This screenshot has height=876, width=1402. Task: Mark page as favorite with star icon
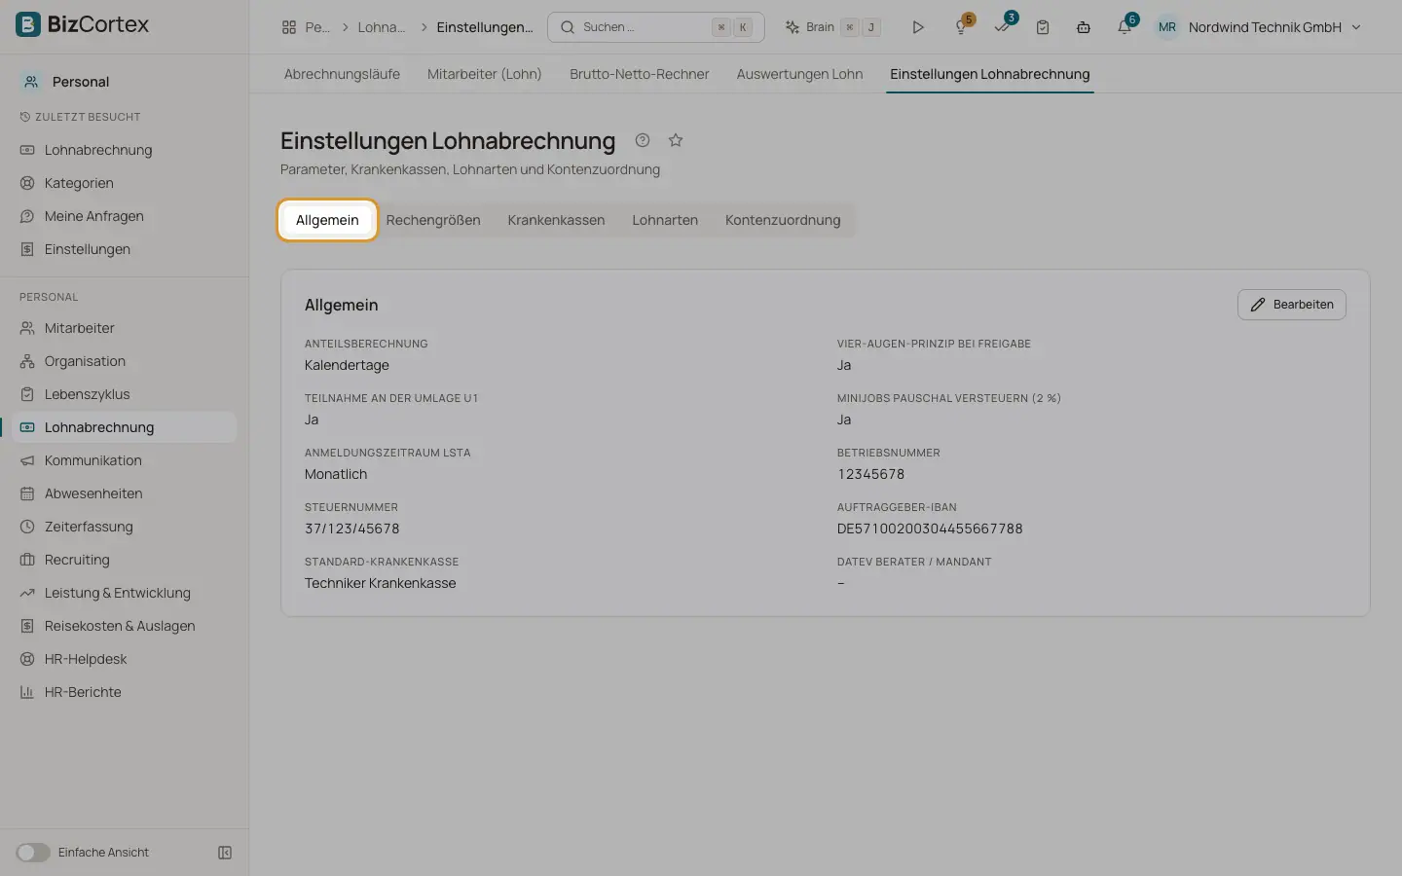[x=676, y=140]
